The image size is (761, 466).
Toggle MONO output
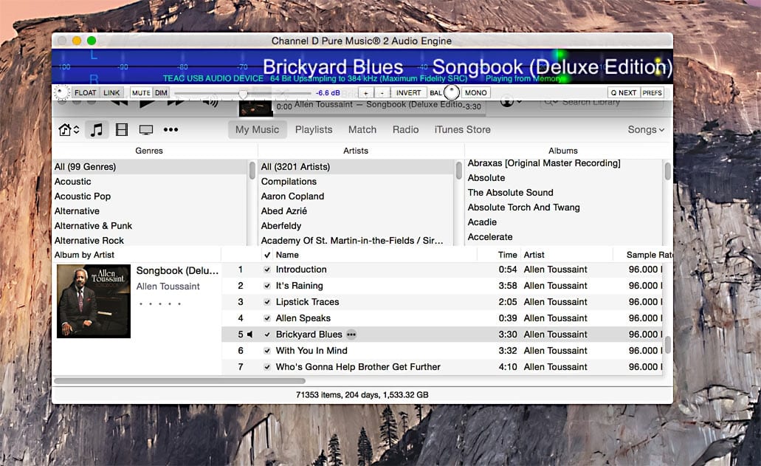click(475, 93)
